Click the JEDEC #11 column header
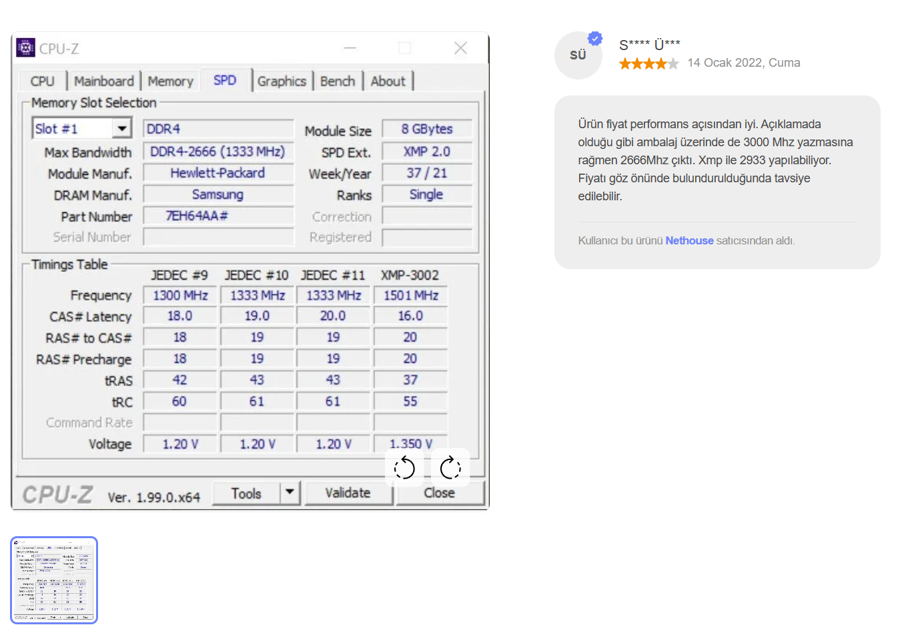This screenshot has height=639, width=908. pyautogui.click(x=333, y=275)
